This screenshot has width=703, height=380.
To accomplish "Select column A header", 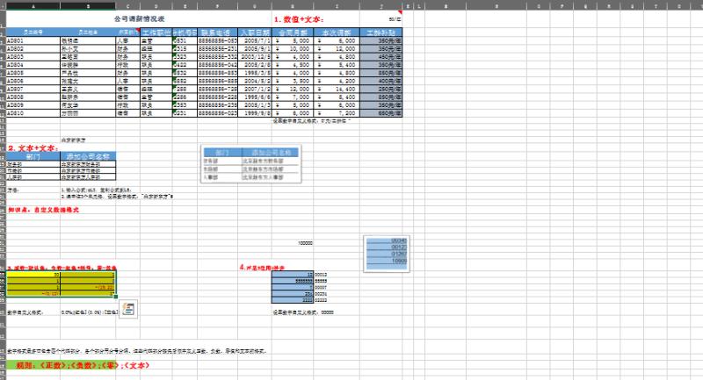I will 33,6.
